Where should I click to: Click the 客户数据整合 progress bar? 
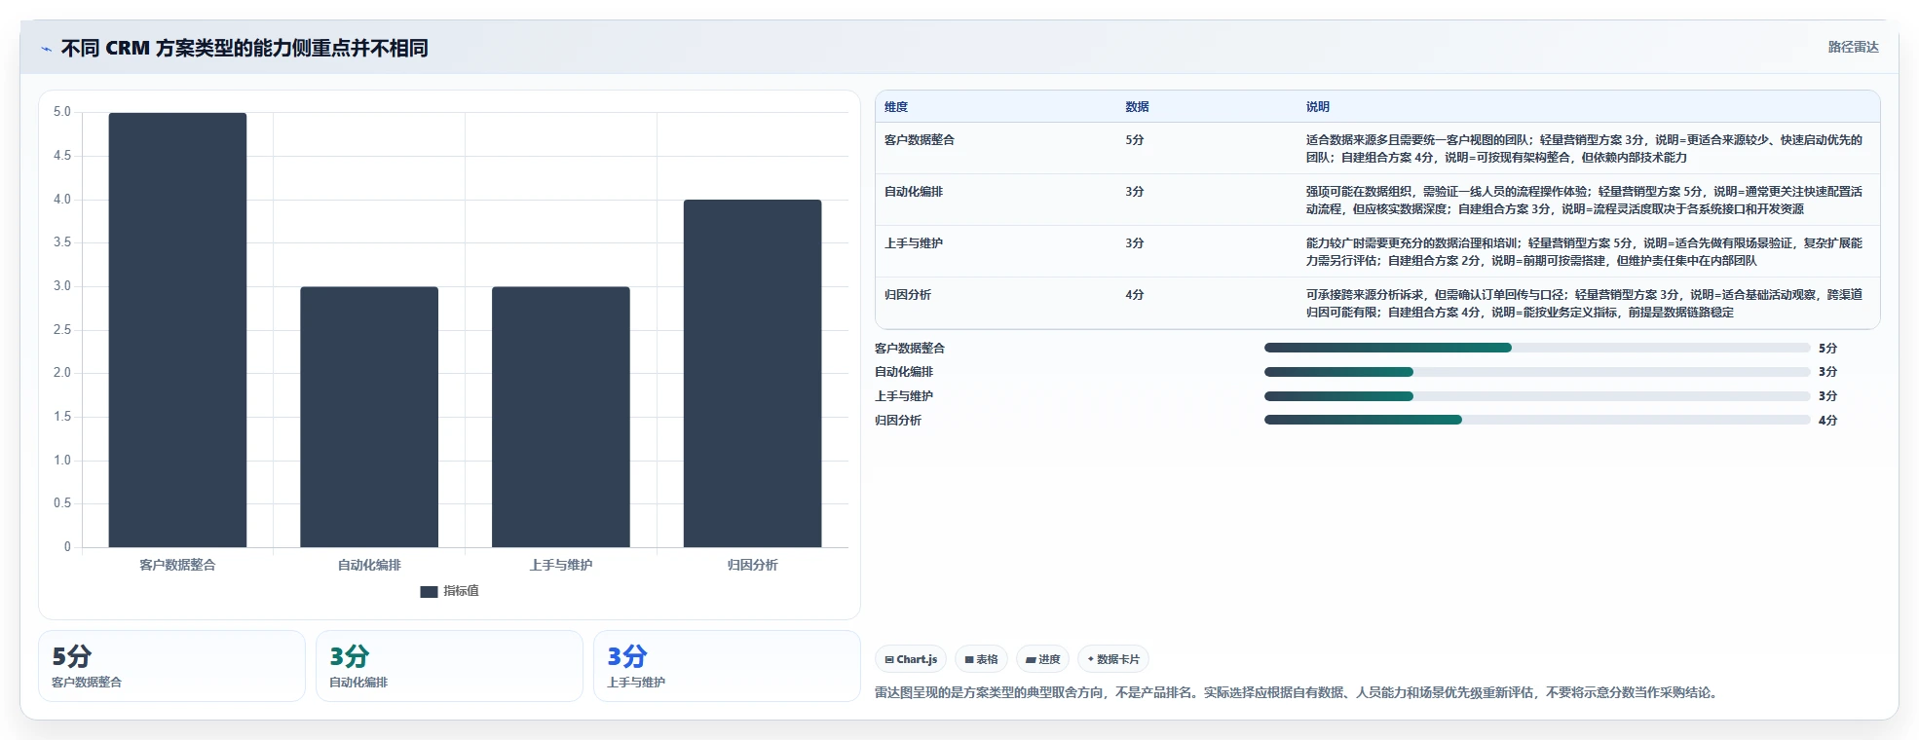(x=1537, y=348)
